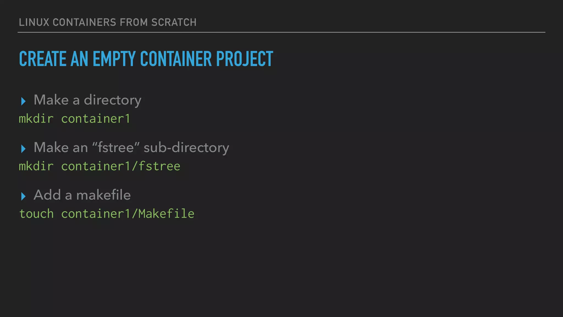This screenshot has height=317, width=563.
Task: Click the Add a makefile bullet text
Action: (x=82, y=195)
